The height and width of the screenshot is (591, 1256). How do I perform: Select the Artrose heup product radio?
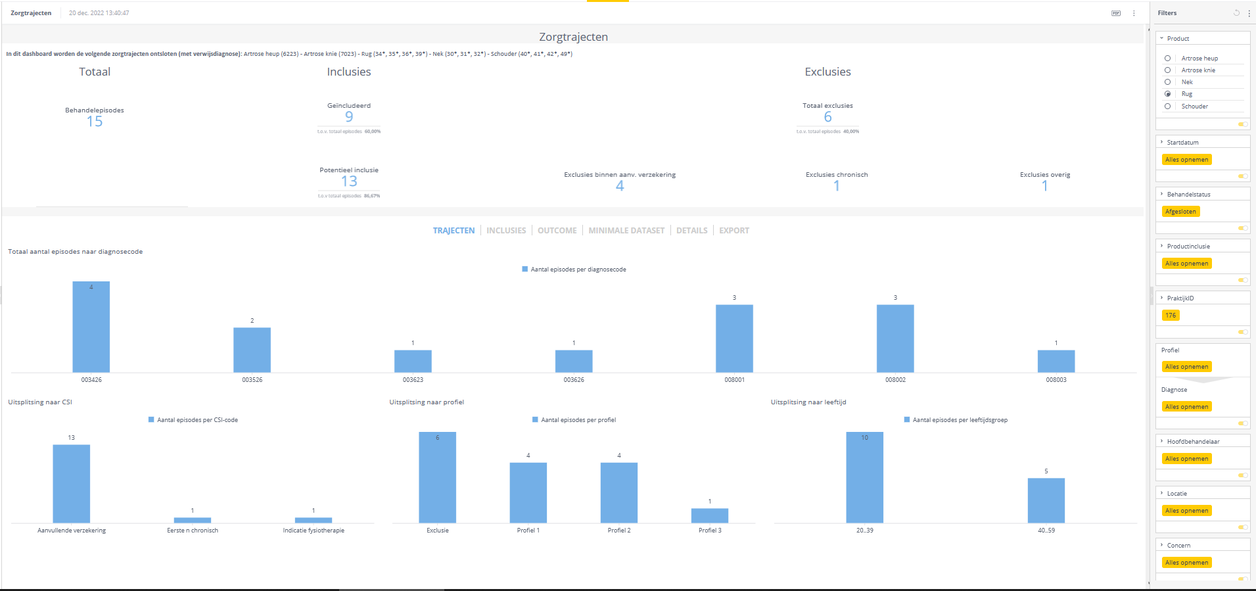(x=1168, y=59)
